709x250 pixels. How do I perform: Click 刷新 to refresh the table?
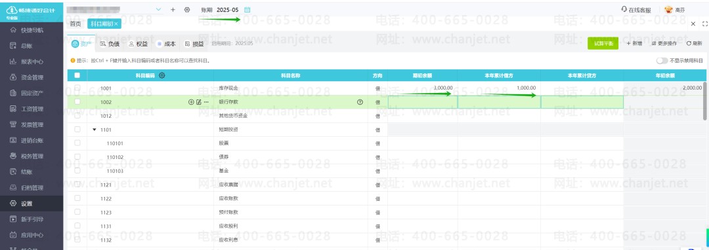(695, 43)
